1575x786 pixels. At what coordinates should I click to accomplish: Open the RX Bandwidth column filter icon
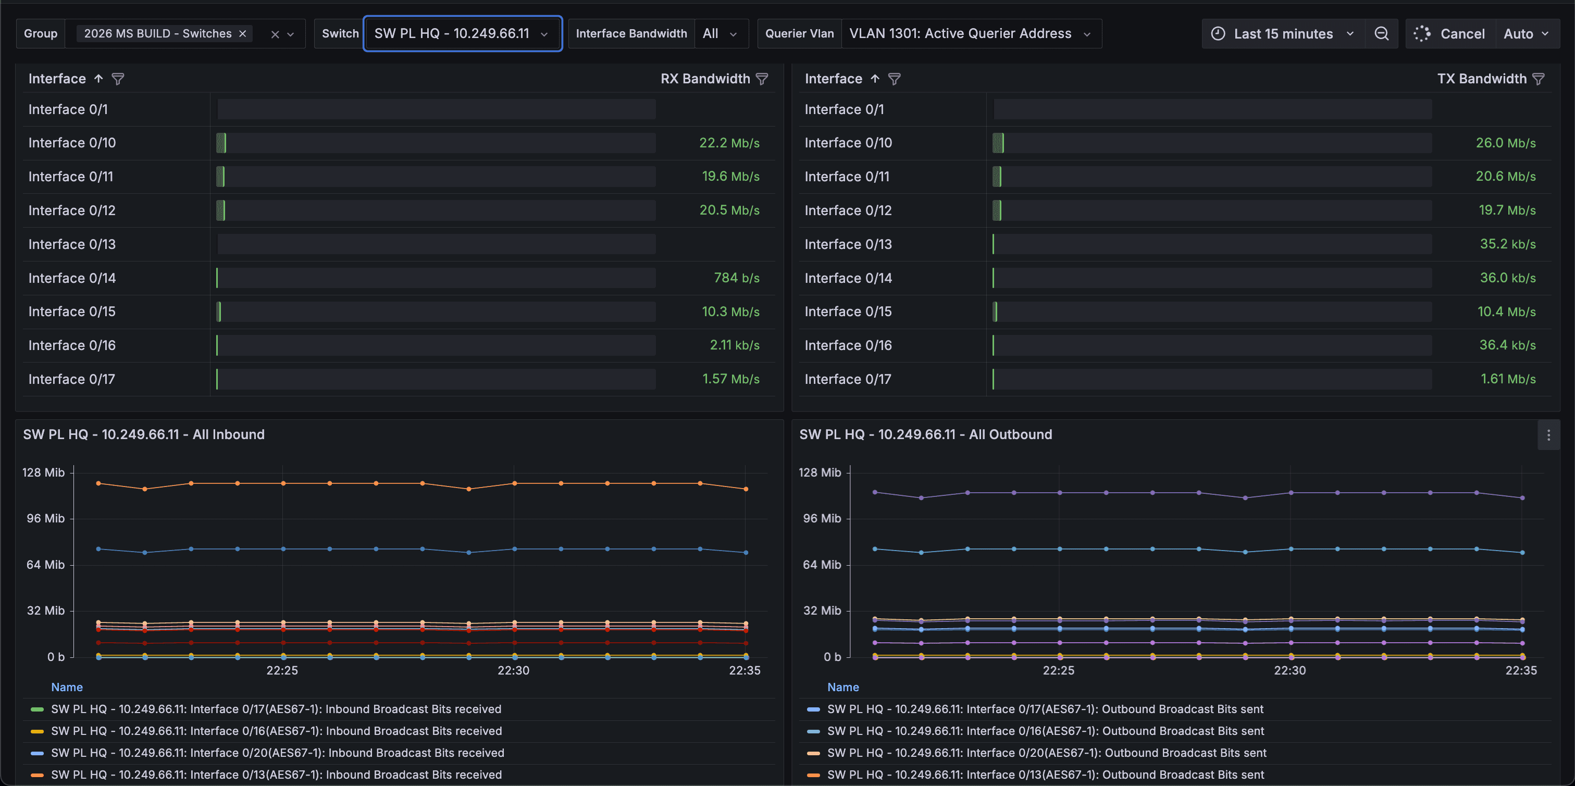tap(762, 79)
